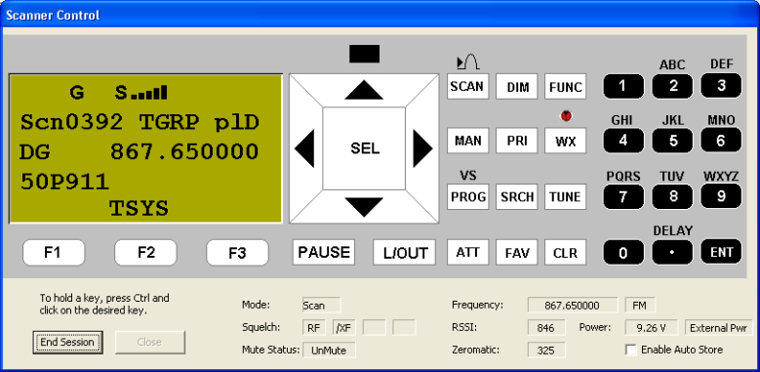The height and width of the screenshot is (372, 760).
Task: Click the External Pwr status field
Action: tap(718, 328)
